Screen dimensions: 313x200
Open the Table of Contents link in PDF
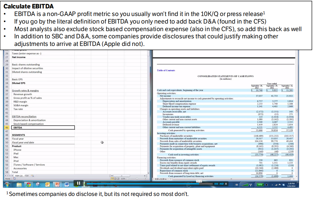166,70
